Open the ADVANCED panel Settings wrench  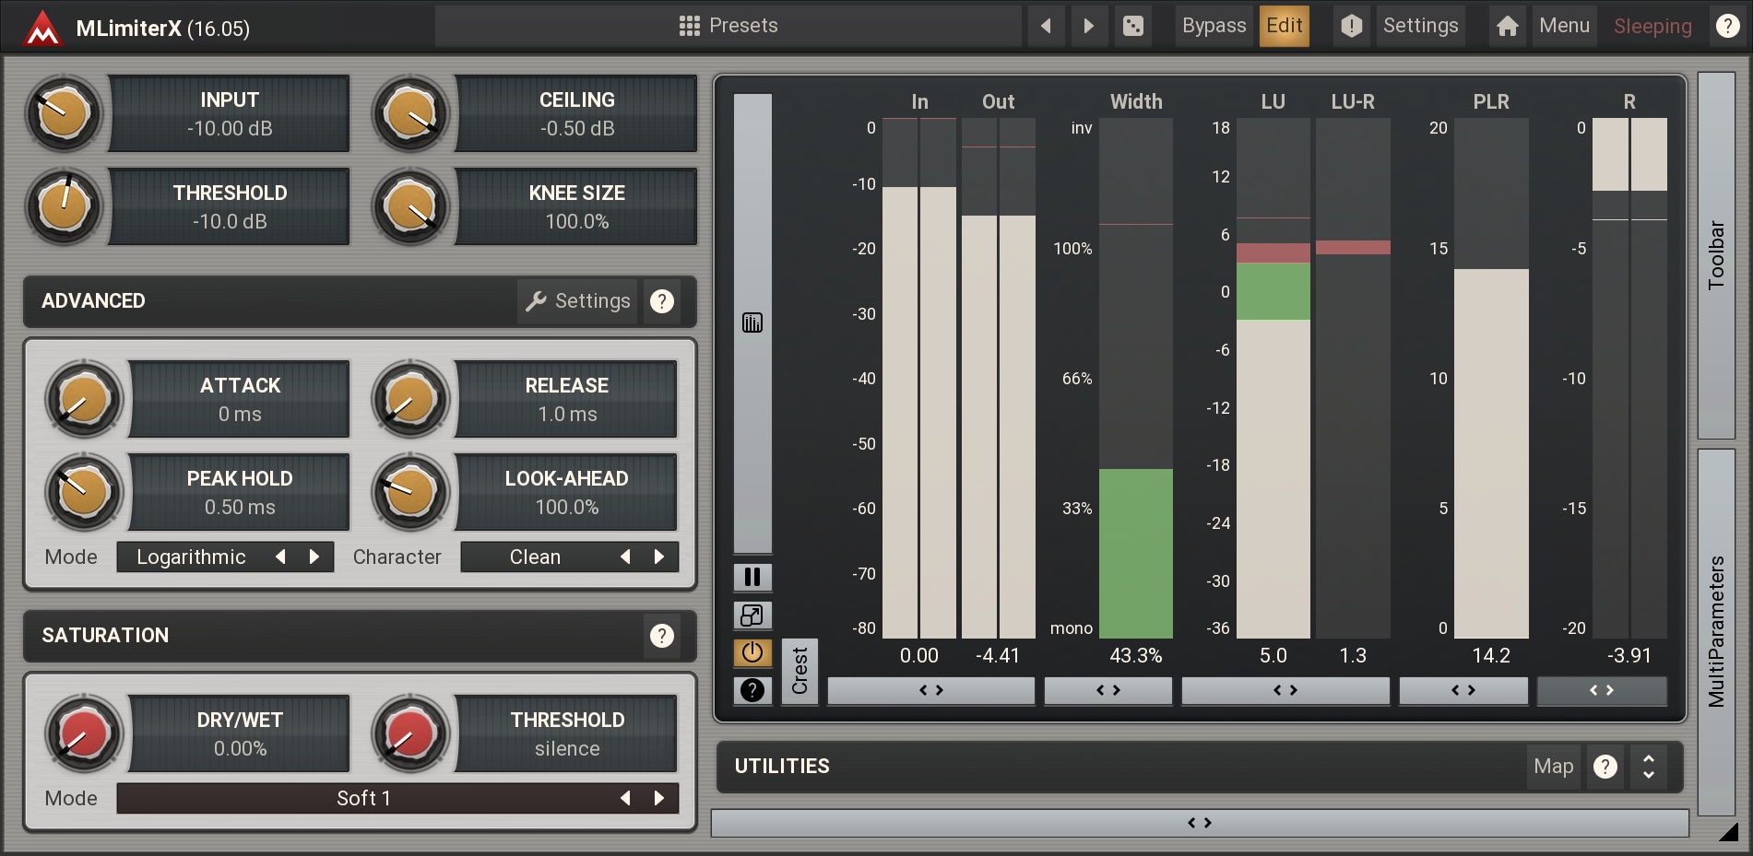point(577,301)
